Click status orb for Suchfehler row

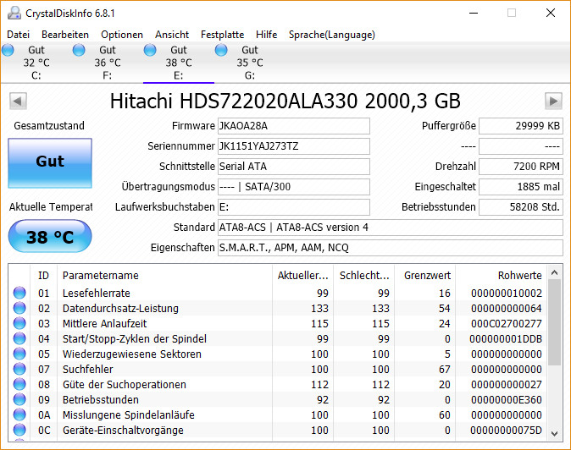point(19,369)
